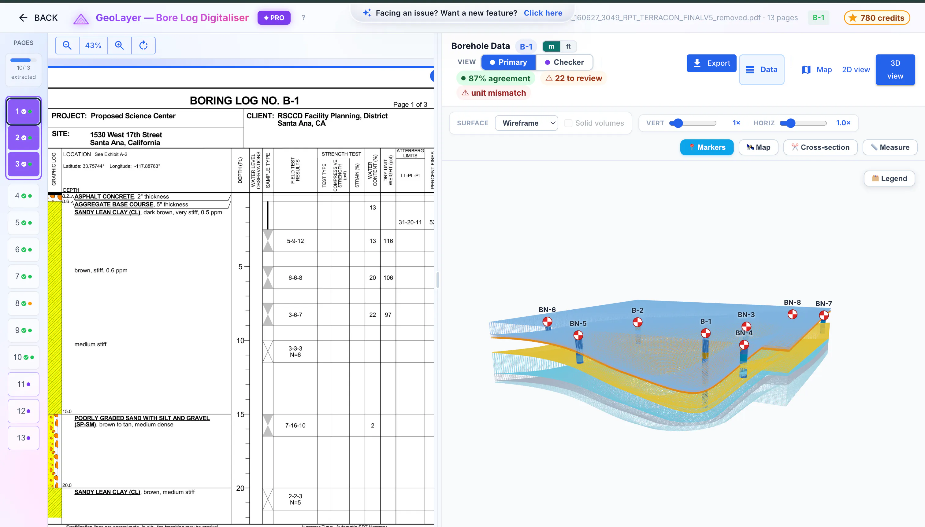This screenshot has width=925, height=527.
Task: Click the BACK button label
Action: click(x=46, y=18)
